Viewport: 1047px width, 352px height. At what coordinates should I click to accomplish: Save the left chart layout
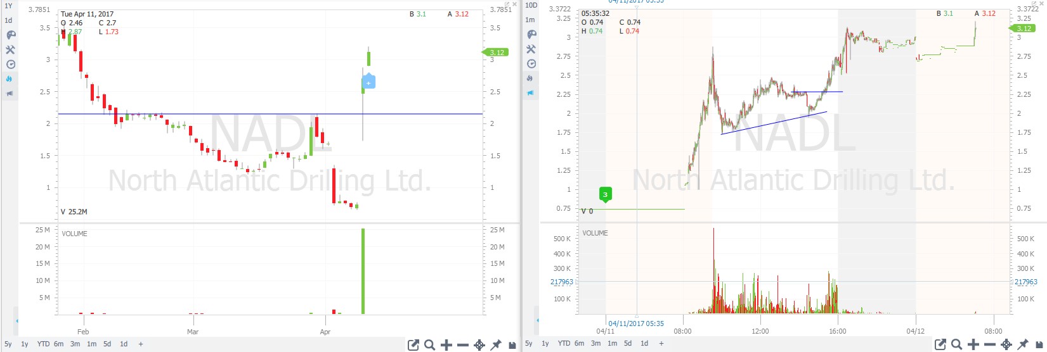click(x=512, y=345)
